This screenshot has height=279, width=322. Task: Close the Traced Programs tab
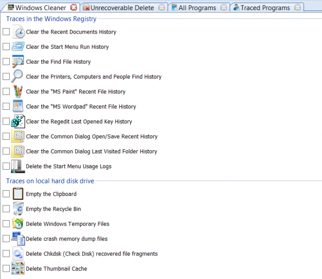pos(297,8)
